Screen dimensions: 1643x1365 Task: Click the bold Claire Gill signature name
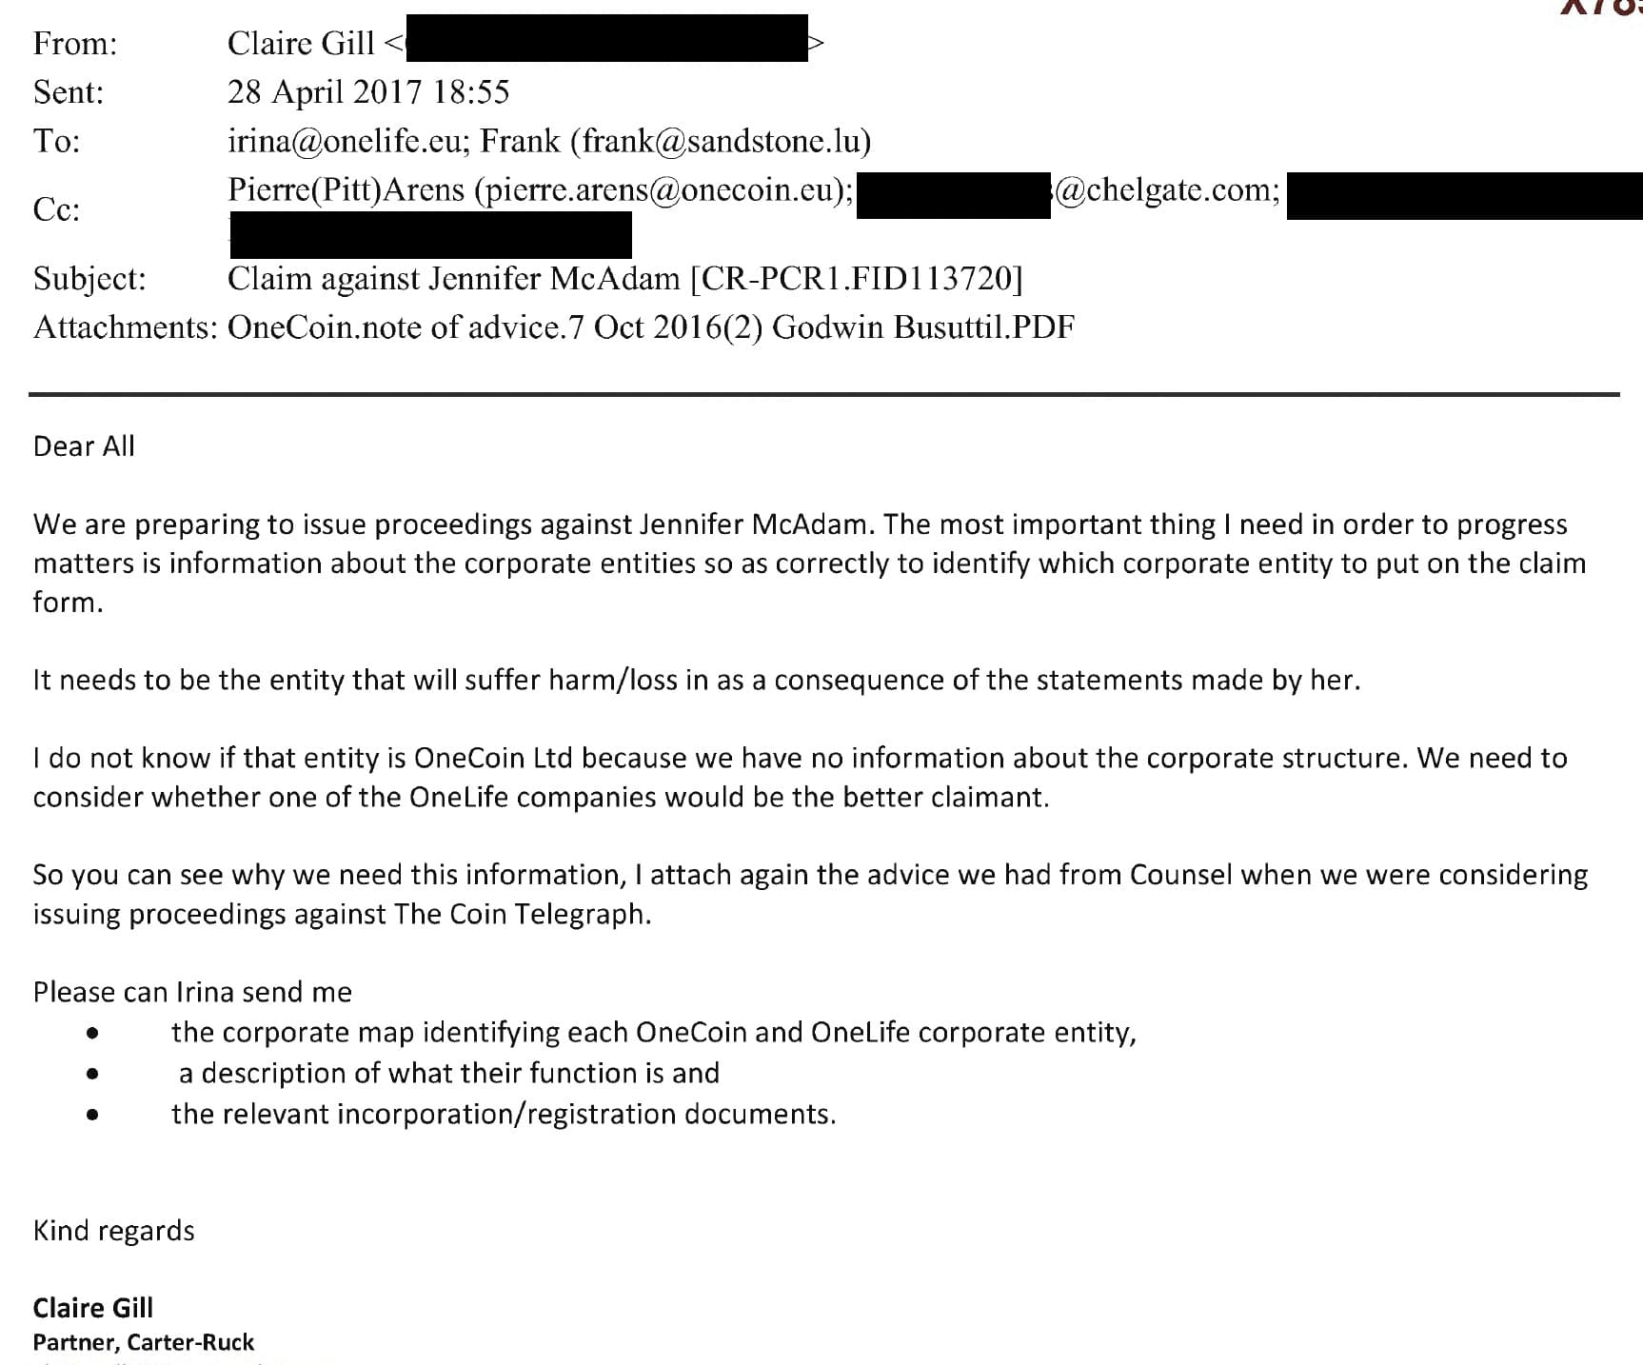tap(93, 1308)
